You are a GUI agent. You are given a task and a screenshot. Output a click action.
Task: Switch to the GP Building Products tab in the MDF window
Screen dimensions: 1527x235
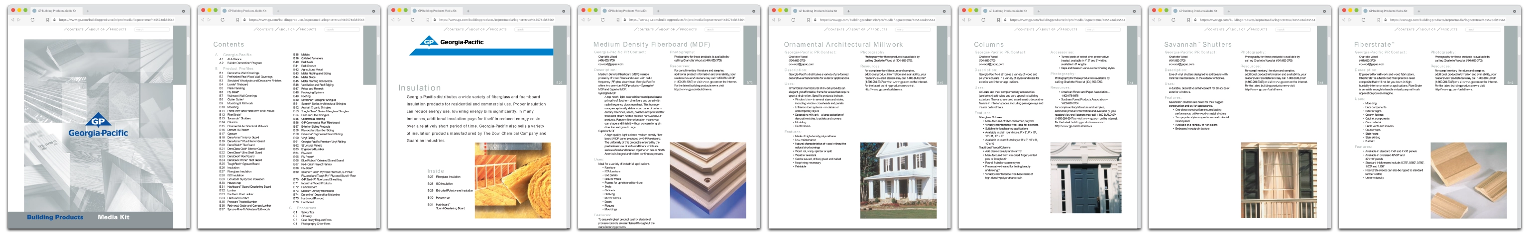[628, 10]
